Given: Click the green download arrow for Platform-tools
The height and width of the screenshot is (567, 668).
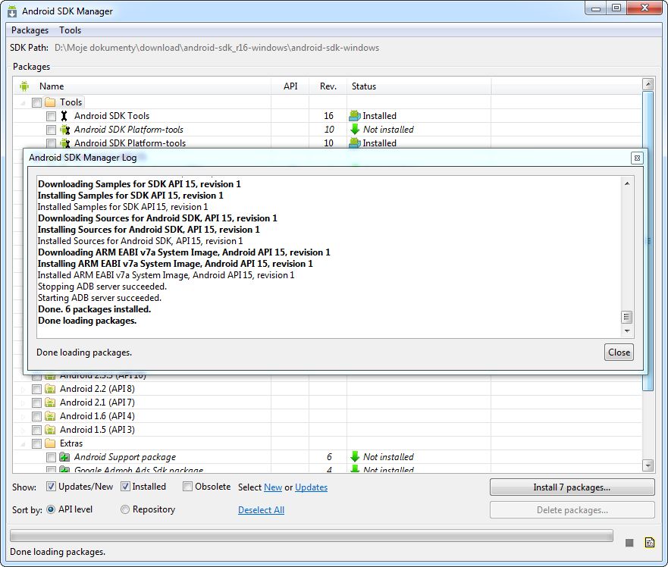Looking at the screenshot, I should [x=354, y=130].
